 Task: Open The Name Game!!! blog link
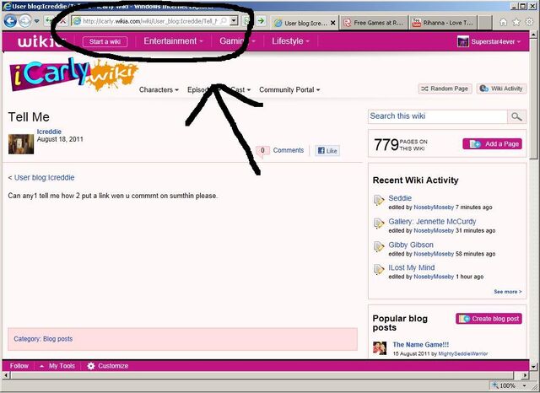click(420, 344)
